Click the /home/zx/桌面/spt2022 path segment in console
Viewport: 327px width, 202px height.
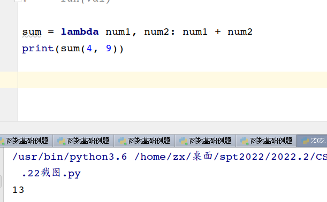pyautogui.click(x=199, y=157)
